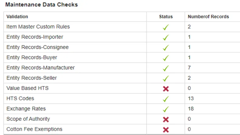Click the Entity Records-Buyer green checkmark

coord(166,58)
